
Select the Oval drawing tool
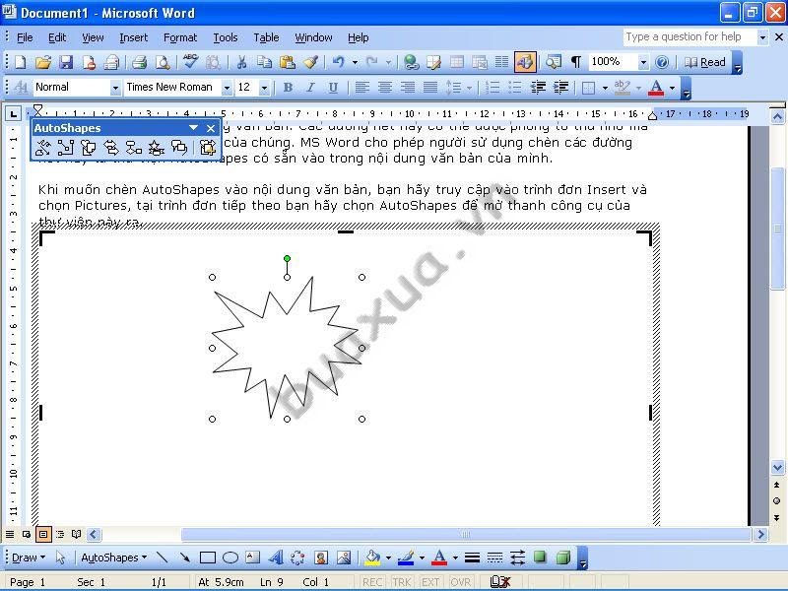pyautogui.click(x=230, y=558)
